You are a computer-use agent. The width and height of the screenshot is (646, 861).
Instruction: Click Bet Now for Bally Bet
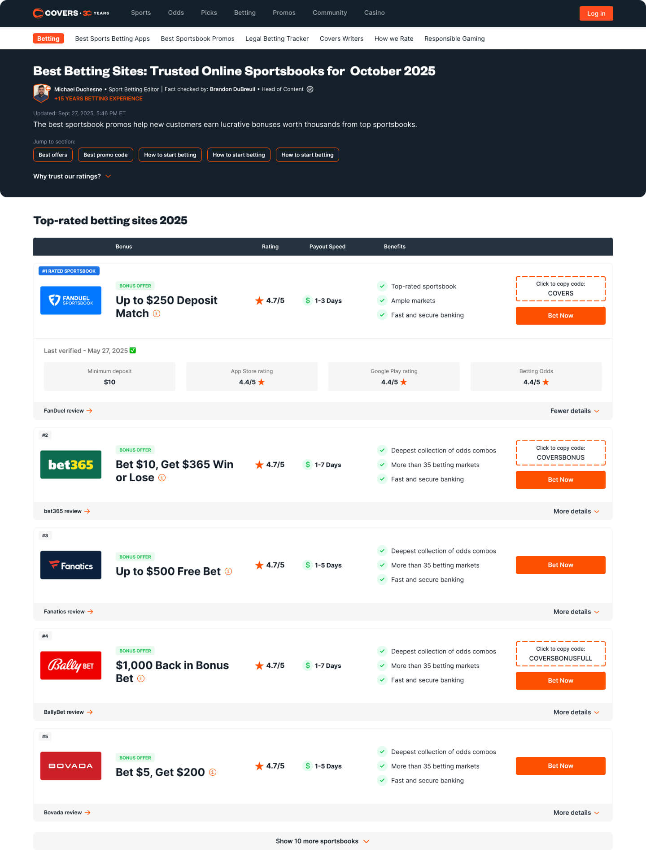561,681
